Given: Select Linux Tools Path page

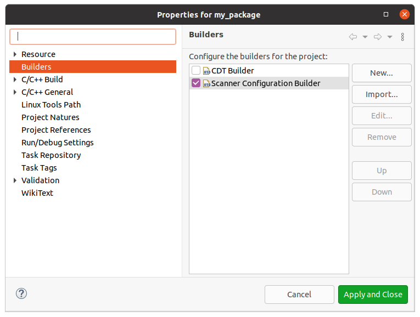Looking at the screenshot, I should (x=51, y=105).
